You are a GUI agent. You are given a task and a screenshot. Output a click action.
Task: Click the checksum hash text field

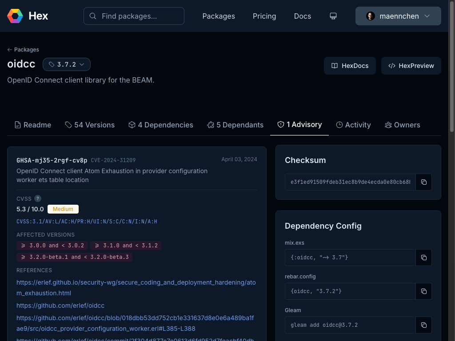pyautogui.click(x=350, y=182)
